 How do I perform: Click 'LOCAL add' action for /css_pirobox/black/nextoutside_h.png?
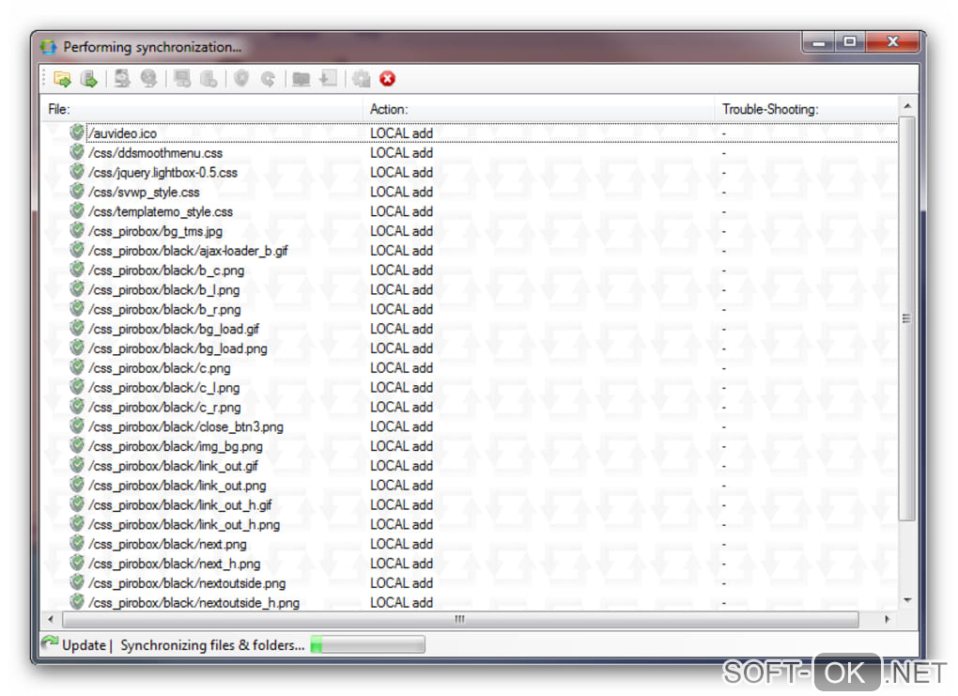pyautogui.click(x=401, y=602)
